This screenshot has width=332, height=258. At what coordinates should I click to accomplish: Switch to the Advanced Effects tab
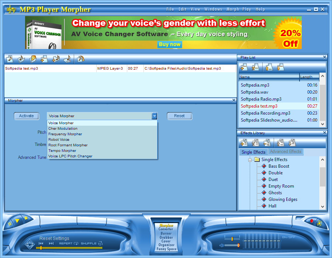pos(286,151)
